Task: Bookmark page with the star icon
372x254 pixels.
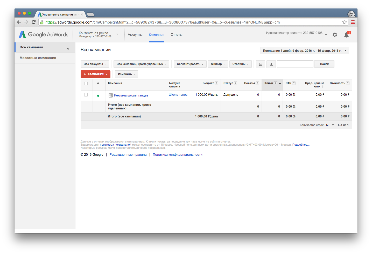Action: tap(345, 22)
